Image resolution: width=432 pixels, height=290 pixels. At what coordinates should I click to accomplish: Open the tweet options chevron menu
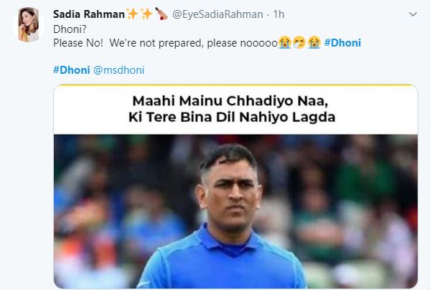tap(413, 14)
